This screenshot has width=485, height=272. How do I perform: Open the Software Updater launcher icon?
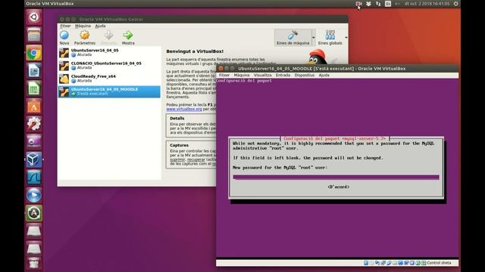click(x=33, y=213)
